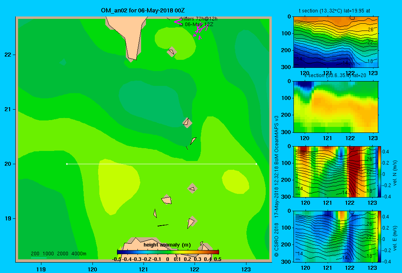
Task: Click the 'vel. E (m/s)' axis label
Action: point(395,238)
